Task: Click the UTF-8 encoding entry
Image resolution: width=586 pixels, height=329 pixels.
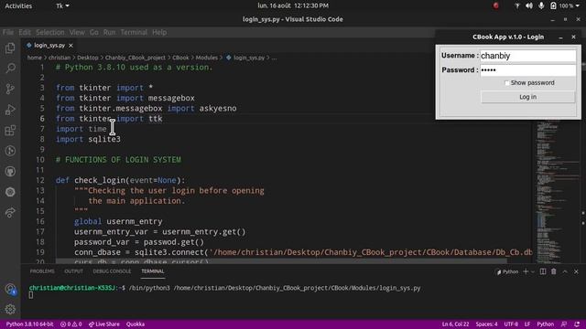Action: pyautogui.click(x=511, y=324)
